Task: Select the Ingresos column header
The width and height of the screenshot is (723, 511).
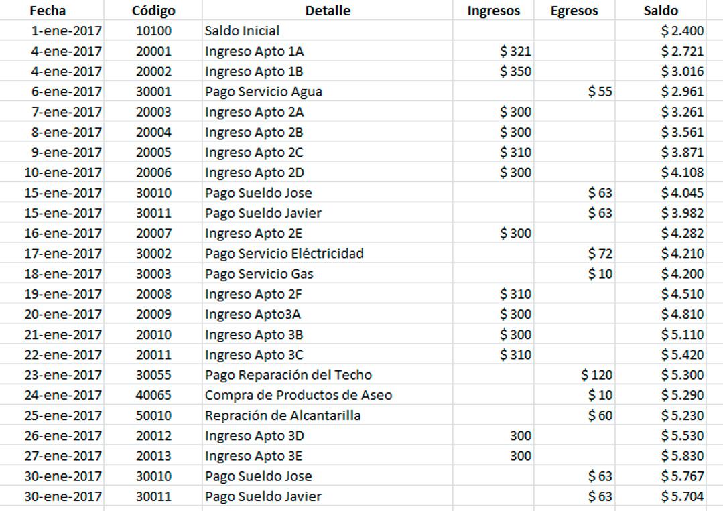Action: point(493,11)
